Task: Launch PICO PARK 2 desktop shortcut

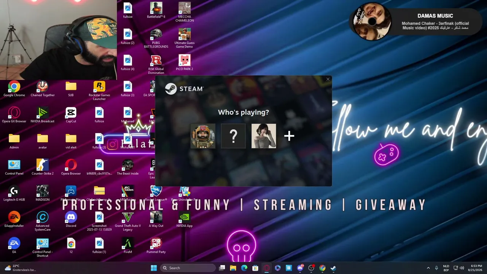Action: coord(185,62)
